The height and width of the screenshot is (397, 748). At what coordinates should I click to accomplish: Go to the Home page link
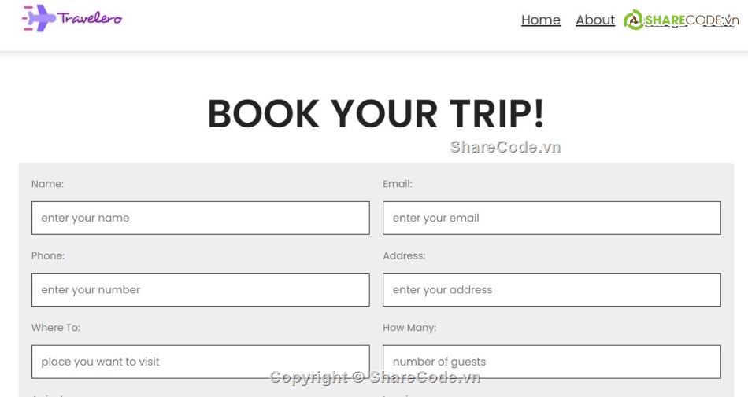click(x=541, y=20)
